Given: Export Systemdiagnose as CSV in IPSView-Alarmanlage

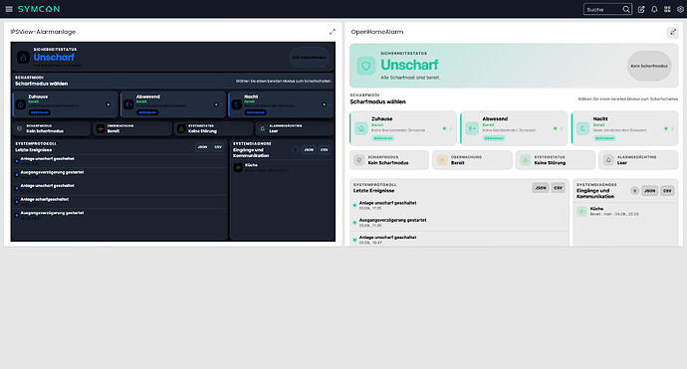Looking at the screenshot, I should 325,150.
